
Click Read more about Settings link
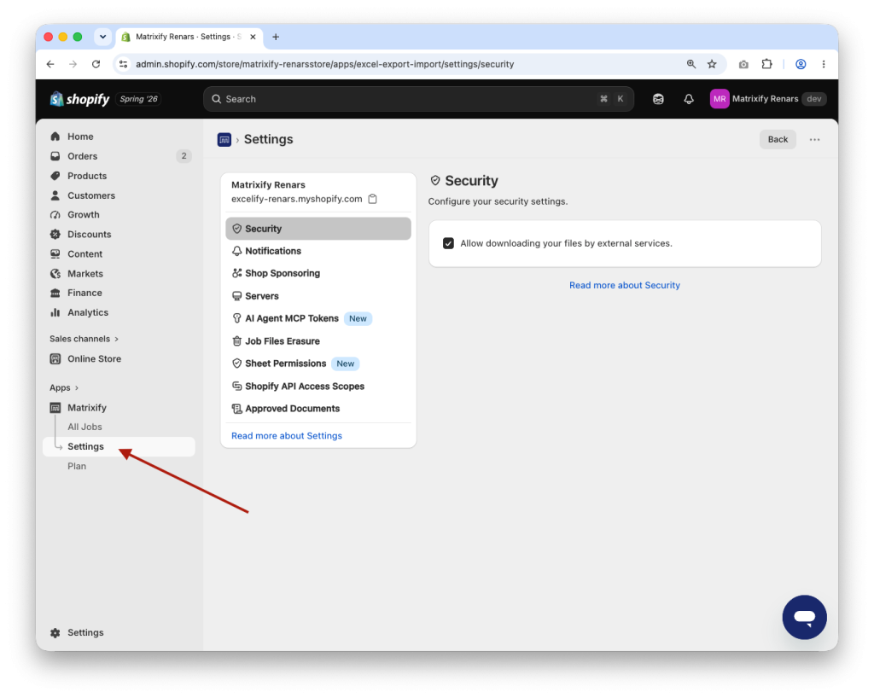pos(287,436)
